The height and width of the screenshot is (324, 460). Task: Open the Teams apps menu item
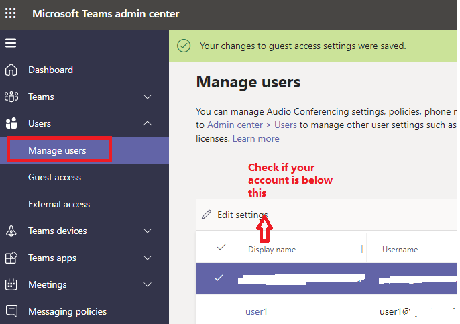tap(52, 258)
